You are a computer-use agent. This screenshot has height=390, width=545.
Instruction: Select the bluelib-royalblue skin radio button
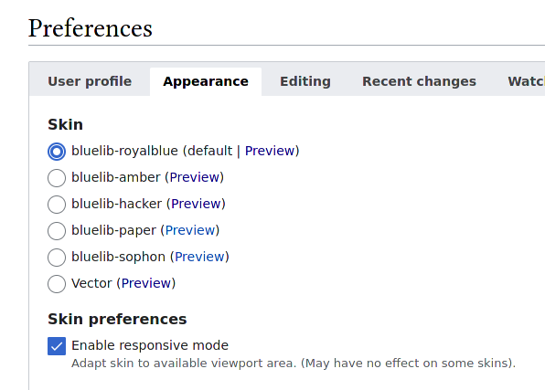(57, 152)
